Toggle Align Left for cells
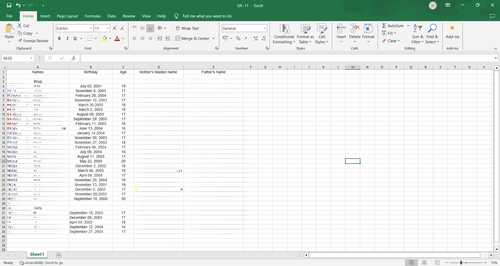This screenshot has width=500, height=266. coord(135,38)
